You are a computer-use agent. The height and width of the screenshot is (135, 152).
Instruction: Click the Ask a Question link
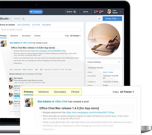coord(24,25)
